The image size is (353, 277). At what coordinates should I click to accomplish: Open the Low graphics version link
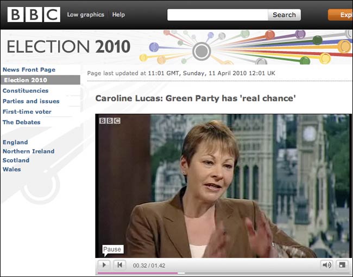point(86,15)
